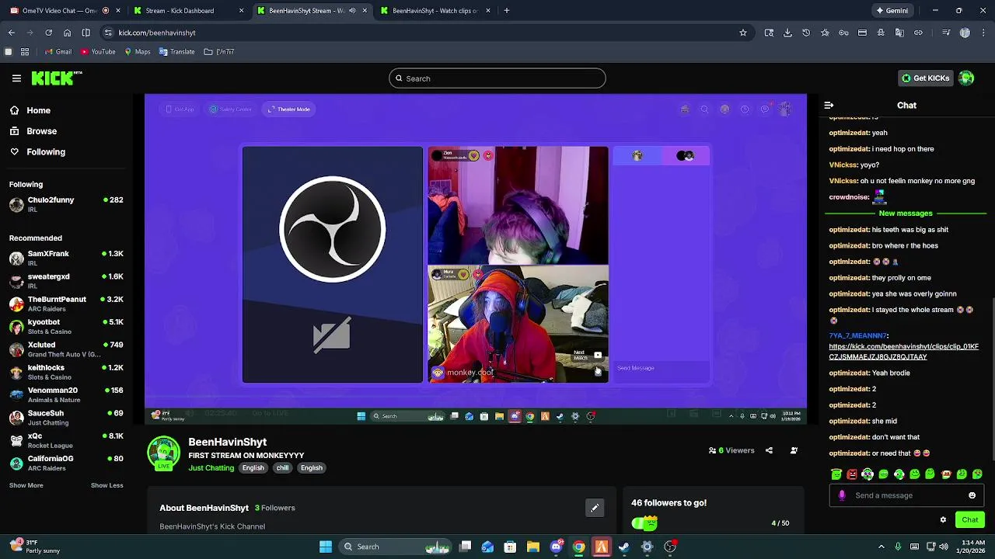Click the KICK logo

click(57, 78)
